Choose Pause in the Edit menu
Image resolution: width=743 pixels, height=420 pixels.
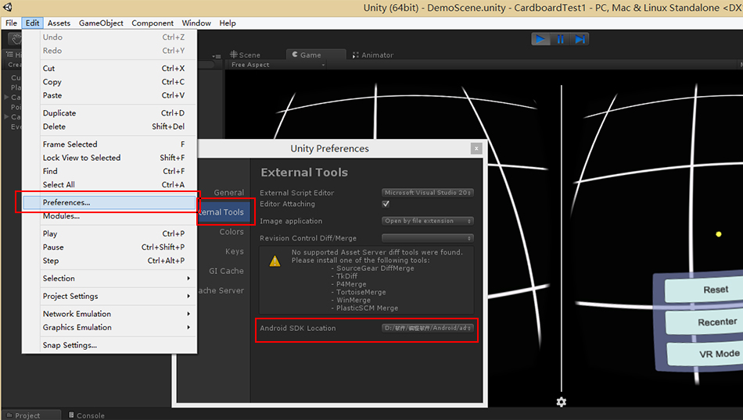pyautogui.click(x=109, y=247)
